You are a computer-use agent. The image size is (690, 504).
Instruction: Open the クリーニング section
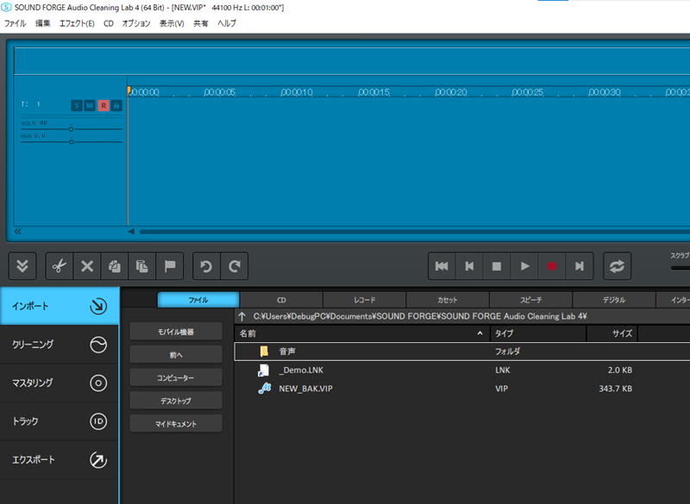tap(60, 345)
